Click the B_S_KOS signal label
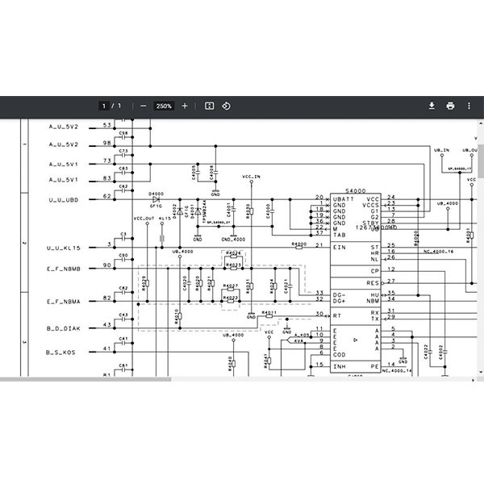This screenshot has width=484, height=484. (60, 353)
